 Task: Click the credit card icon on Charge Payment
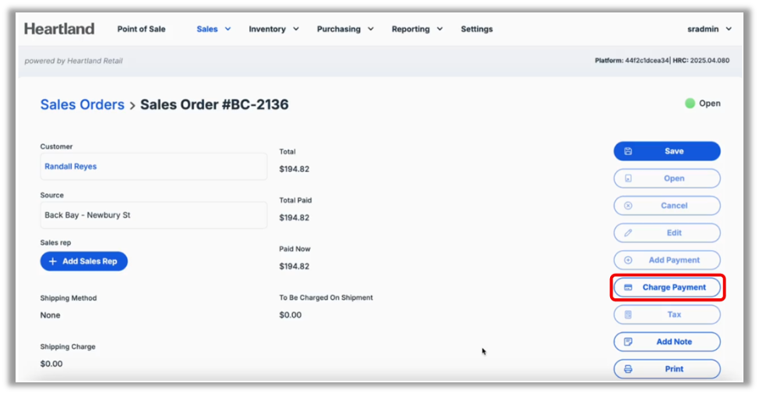click(628, 287)
